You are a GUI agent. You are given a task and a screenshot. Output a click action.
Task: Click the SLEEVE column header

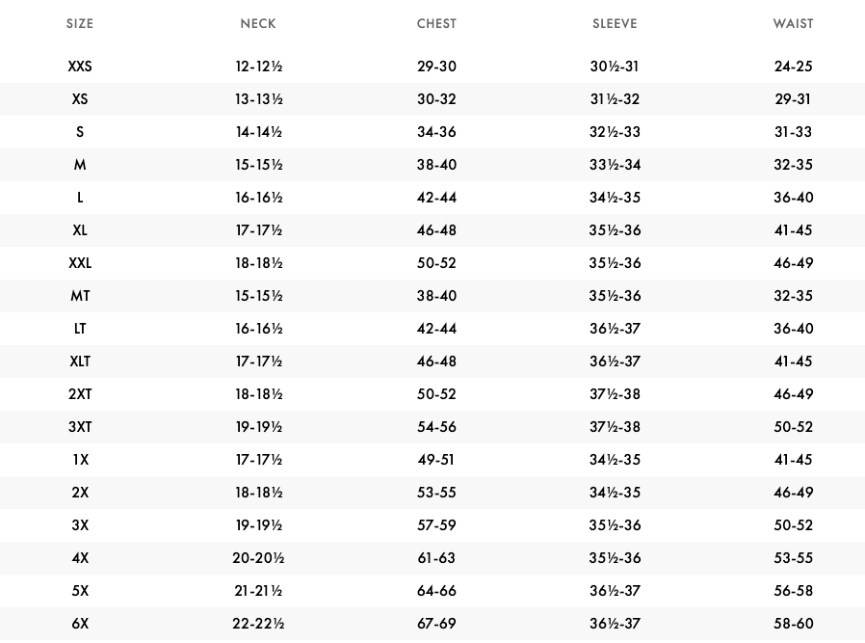click(615, 24)
